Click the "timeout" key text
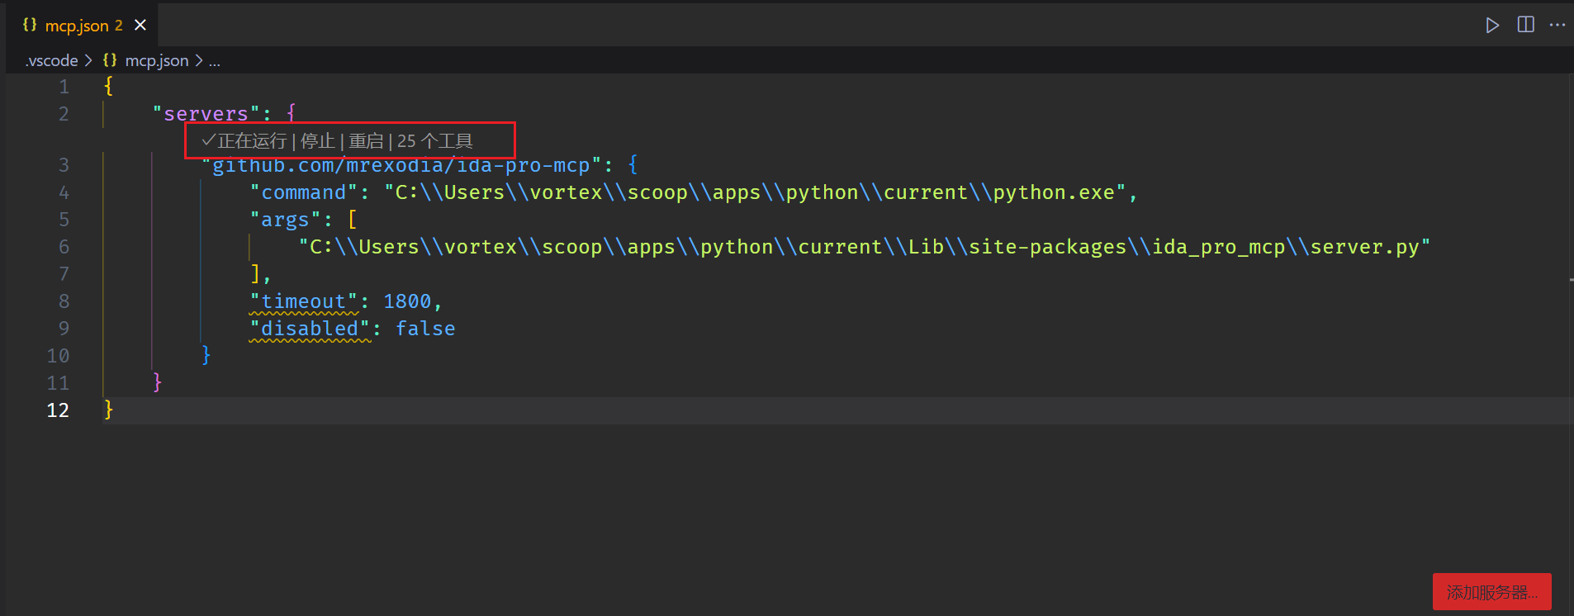 [304, 301]
